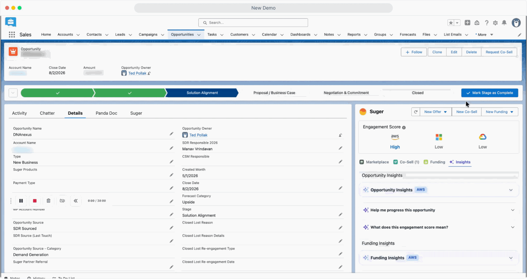Delete the recording with the trash icon
527x279 pixels.
49,201
